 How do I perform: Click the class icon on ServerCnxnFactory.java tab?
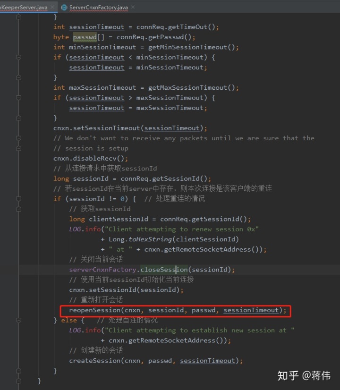coord(64,8)
